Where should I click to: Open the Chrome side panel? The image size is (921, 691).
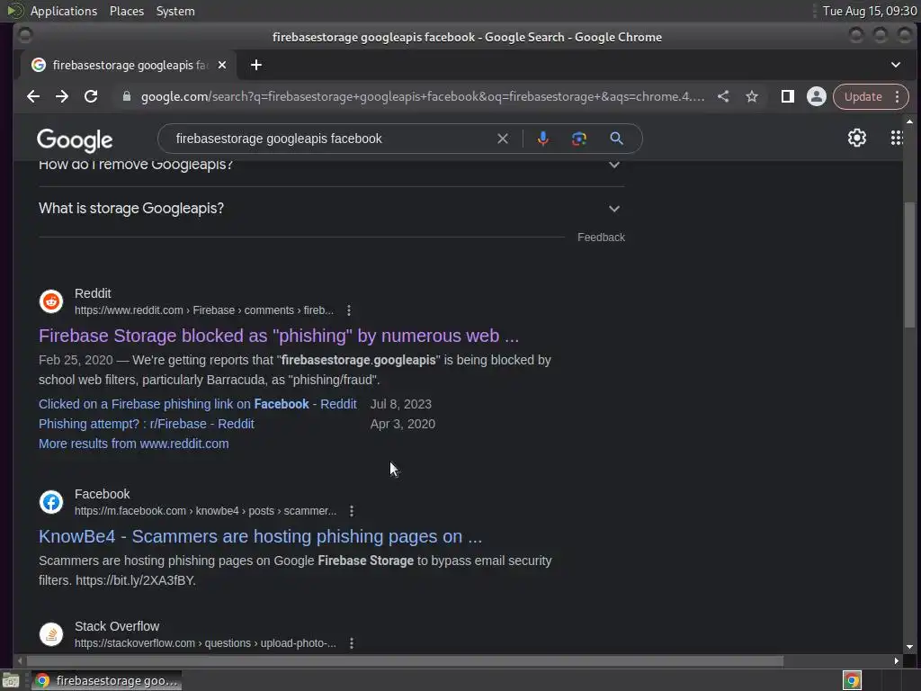pos(788,96)
